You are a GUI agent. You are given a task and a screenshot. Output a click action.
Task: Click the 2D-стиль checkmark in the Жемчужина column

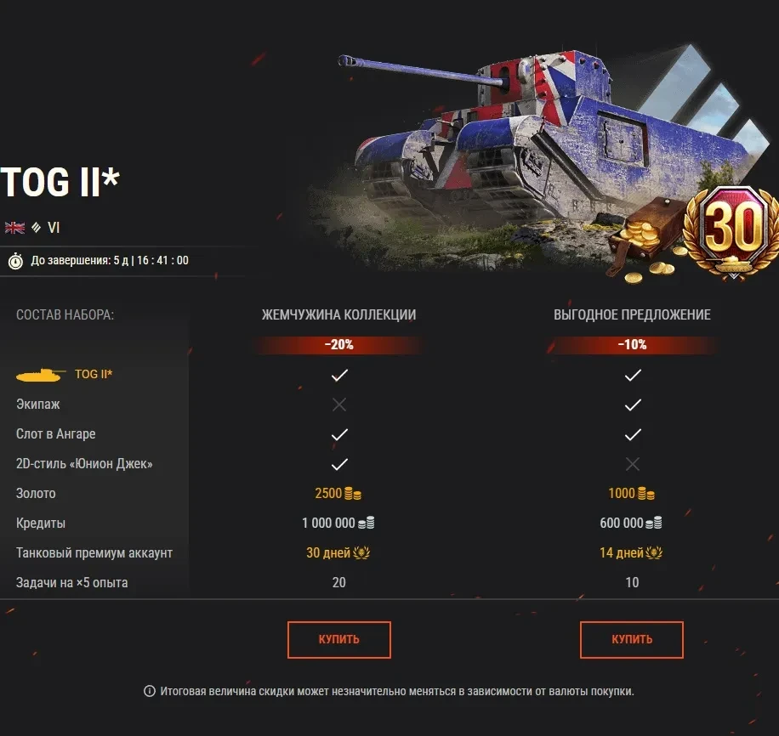click(x=339, y=464)
